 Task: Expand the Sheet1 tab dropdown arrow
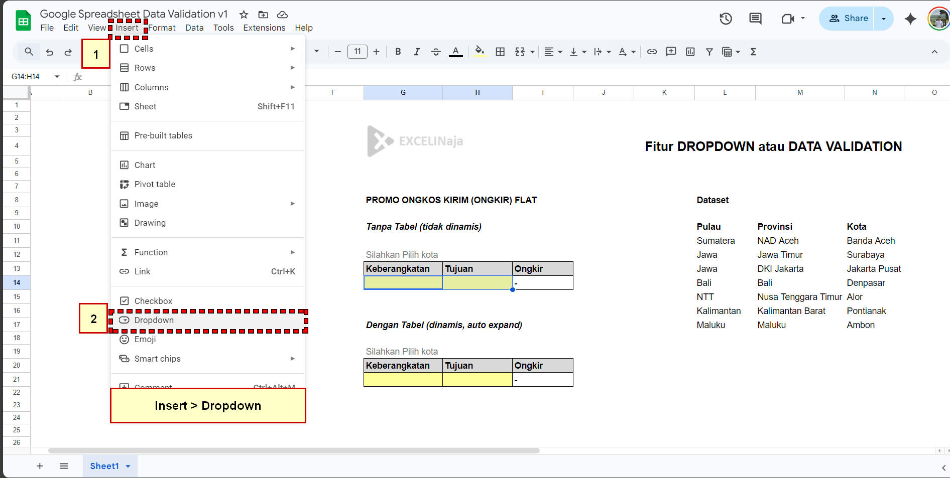tap(128, 466)
